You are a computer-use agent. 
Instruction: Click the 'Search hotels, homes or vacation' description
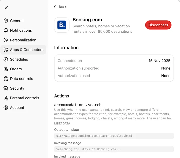pyautogui.click(x=102, y=29)
